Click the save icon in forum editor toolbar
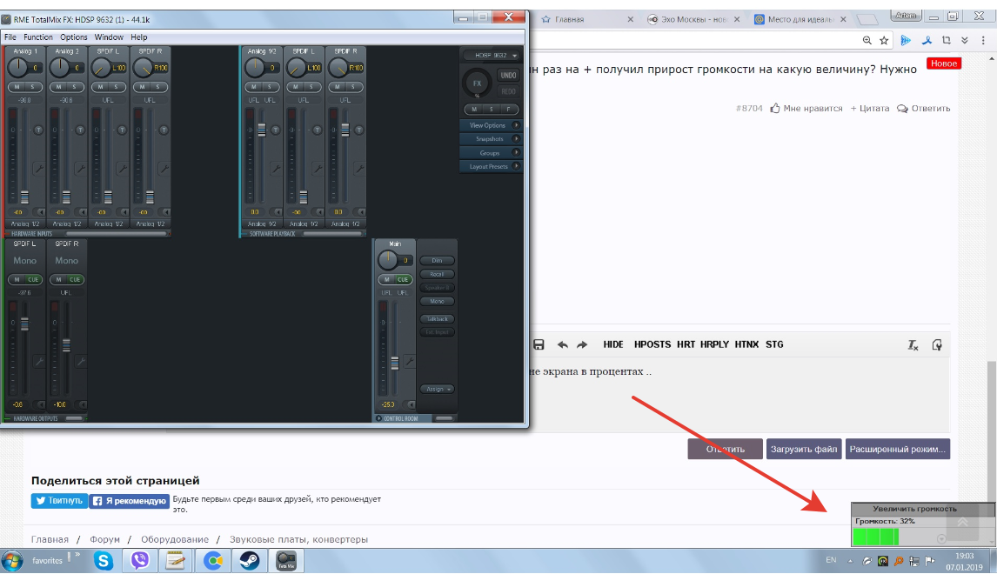The height and width of the screenshot is (574, 997). pyautogui.click(x=539, y=344)
